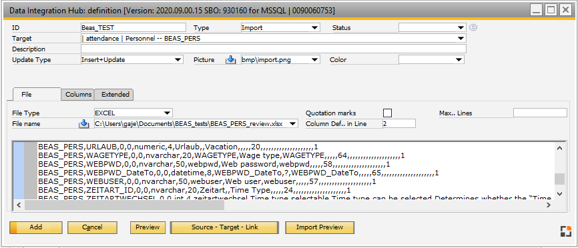Click the file browse icon beside File name
Screen dimensions: 578x248
[x=83, y=124]
